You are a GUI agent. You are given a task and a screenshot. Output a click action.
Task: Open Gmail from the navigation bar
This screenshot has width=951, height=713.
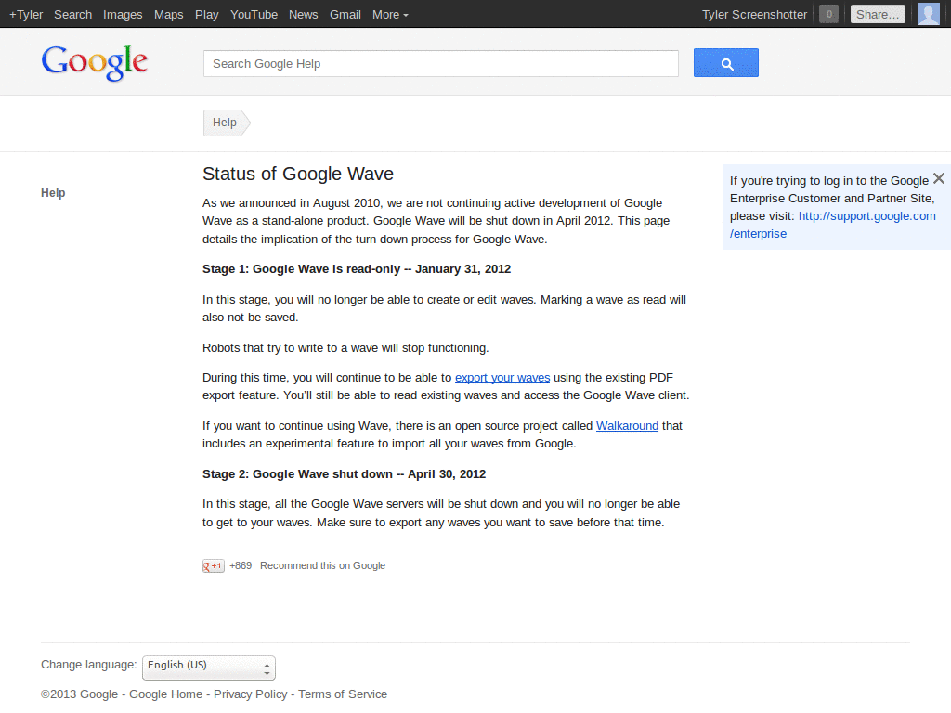[x=345, y=14]
